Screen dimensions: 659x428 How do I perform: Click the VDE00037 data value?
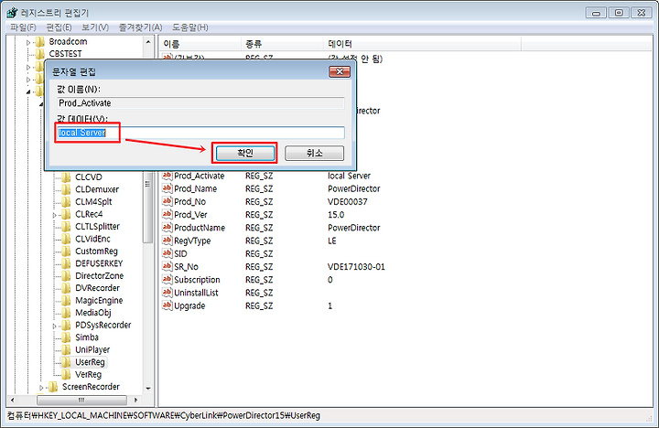click(348, 201)
